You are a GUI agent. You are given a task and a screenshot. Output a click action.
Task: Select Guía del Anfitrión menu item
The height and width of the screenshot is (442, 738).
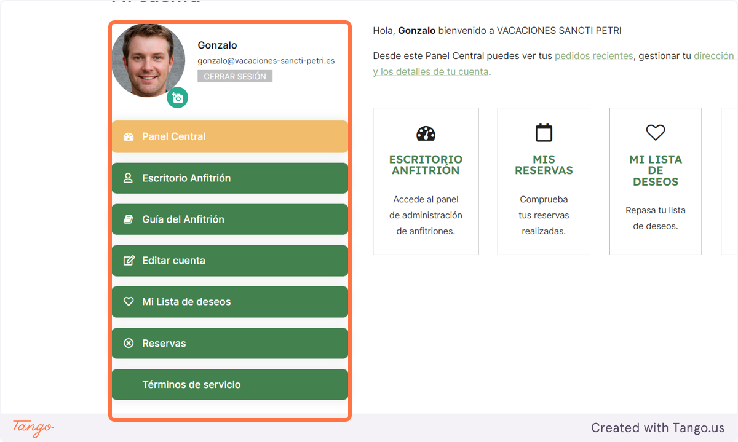tap(230, 219)
